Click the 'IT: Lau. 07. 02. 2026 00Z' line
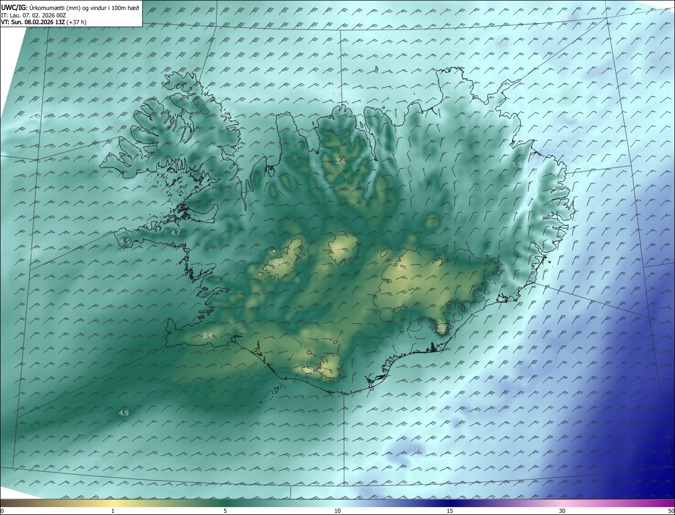 pyautogui.click(x=33, y=15)
